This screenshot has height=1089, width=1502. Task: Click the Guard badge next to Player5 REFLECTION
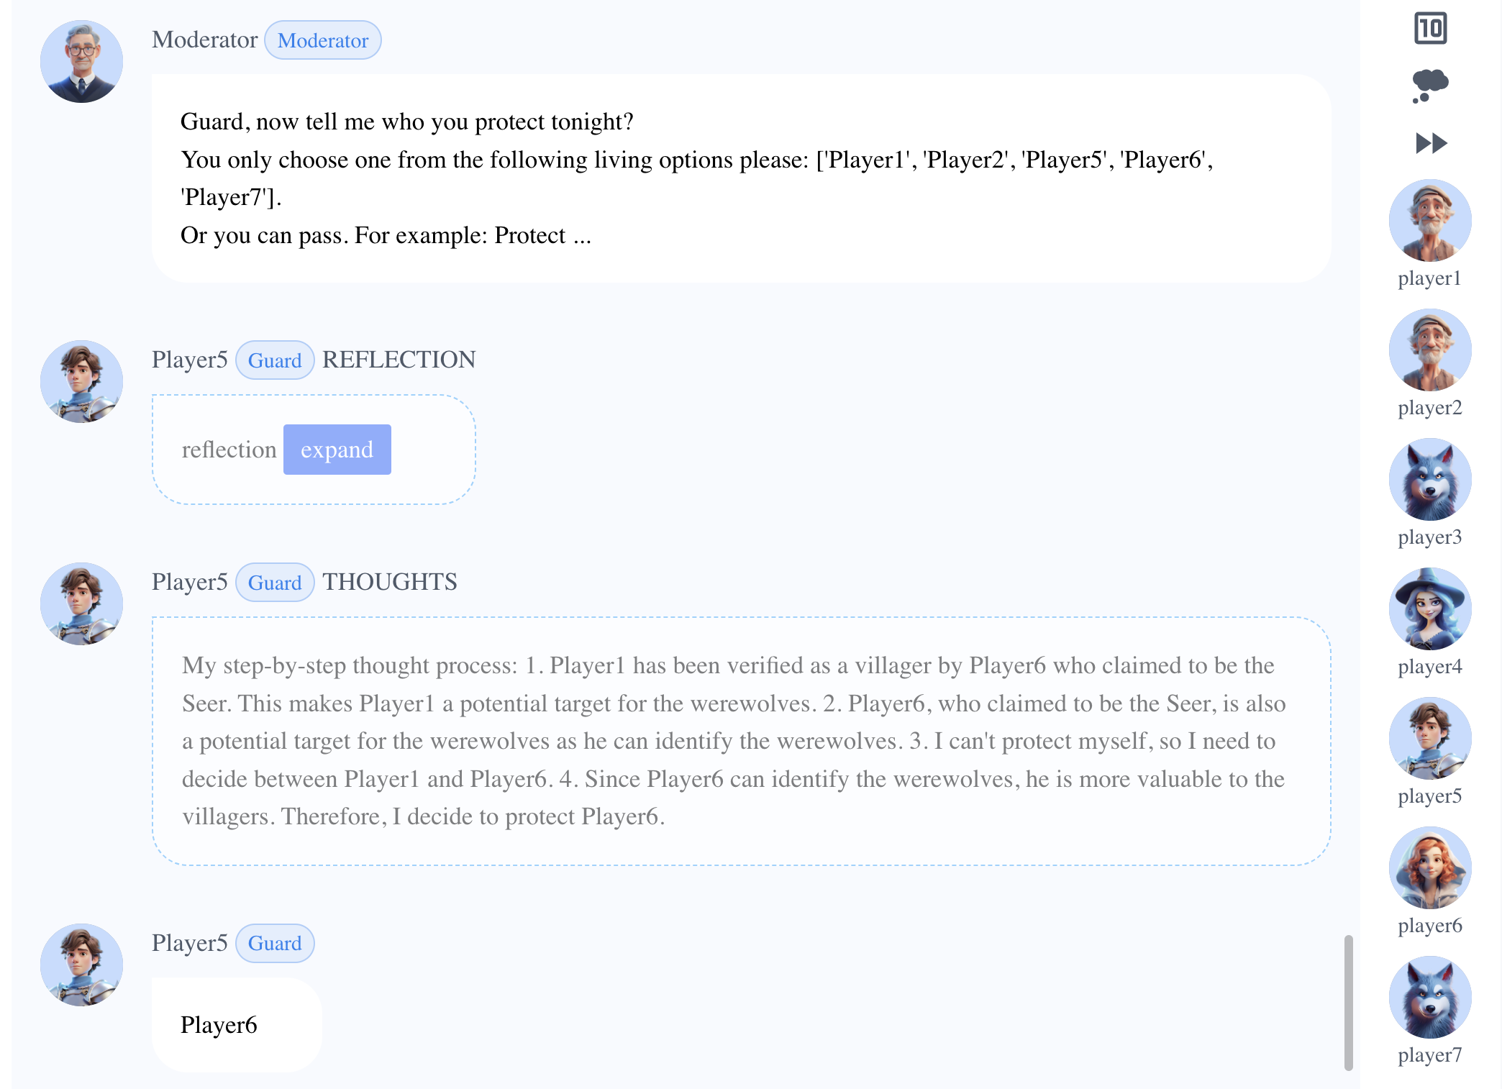[x=274, y=360]
